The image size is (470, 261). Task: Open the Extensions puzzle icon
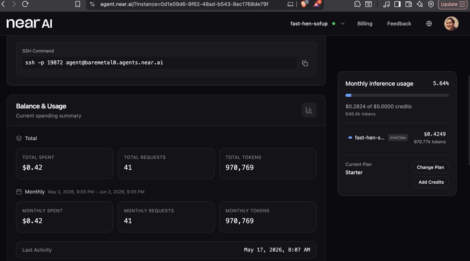(x=357, y=4)
